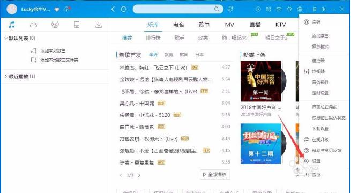Image resolution: width=351 pixels, height=193 pixels.
Task: Go to next page arrow after 1/3
Action: coord(139,175)
